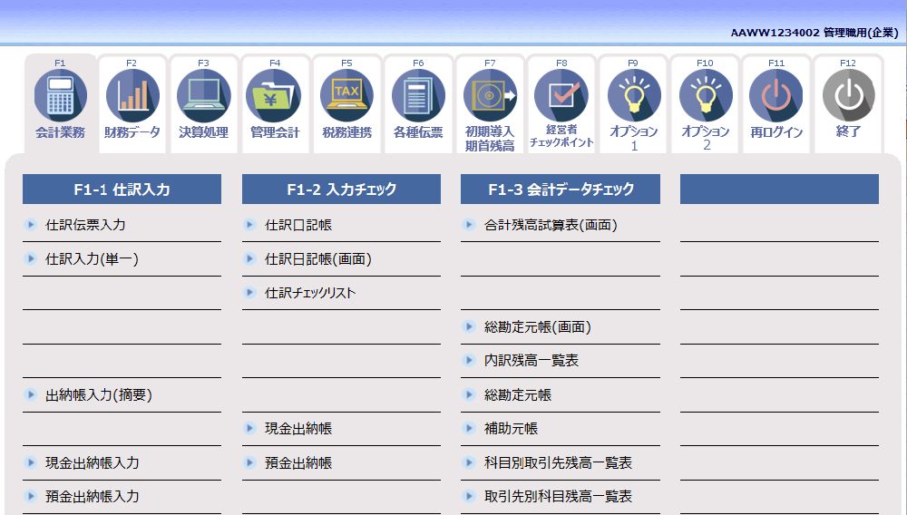
Task: Click arrow bullet beside 出納帳入力(摘要)
Action: (31, 394)
